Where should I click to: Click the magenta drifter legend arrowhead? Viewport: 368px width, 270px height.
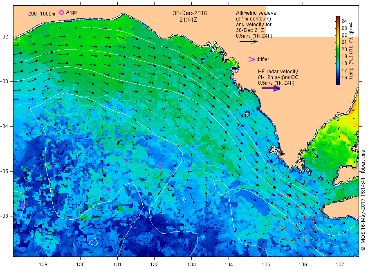coord(251,59)
